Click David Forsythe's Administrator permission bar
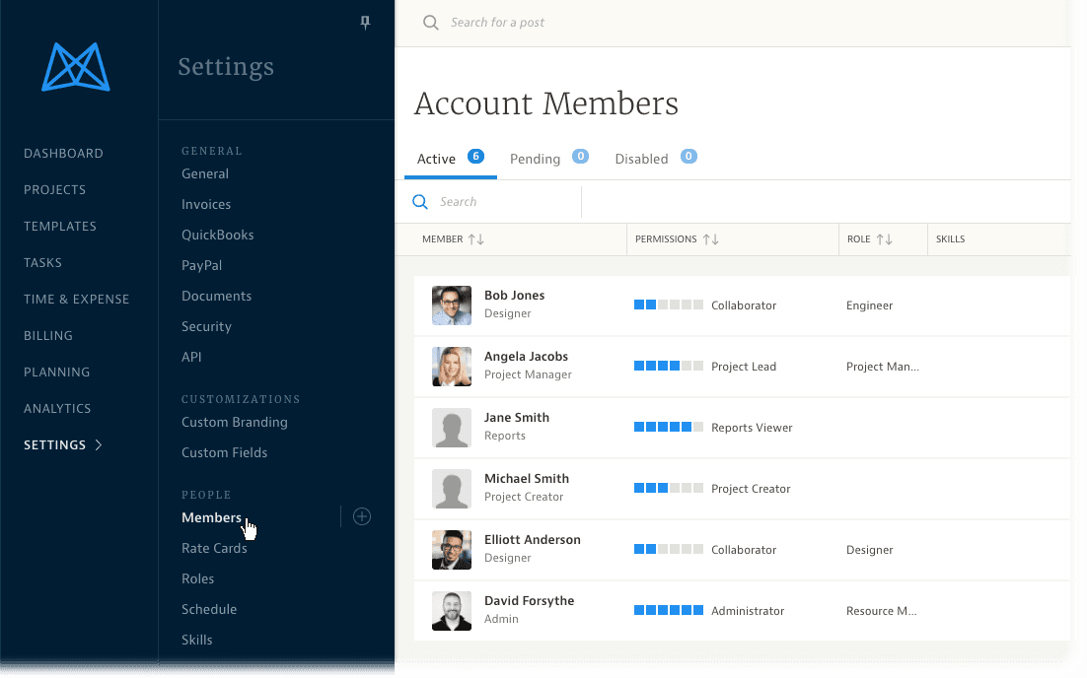This screenshot has width=1087, height=678. (x=669, y=611)
